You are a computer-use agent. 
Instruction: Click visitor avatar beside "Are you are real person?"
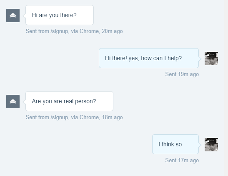[x=13, y=102]
